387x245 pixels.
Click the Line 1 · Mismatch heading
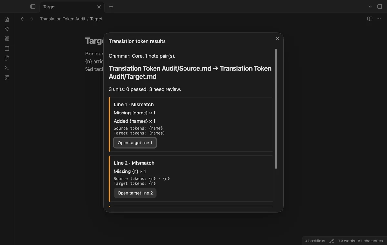(134, 104)
